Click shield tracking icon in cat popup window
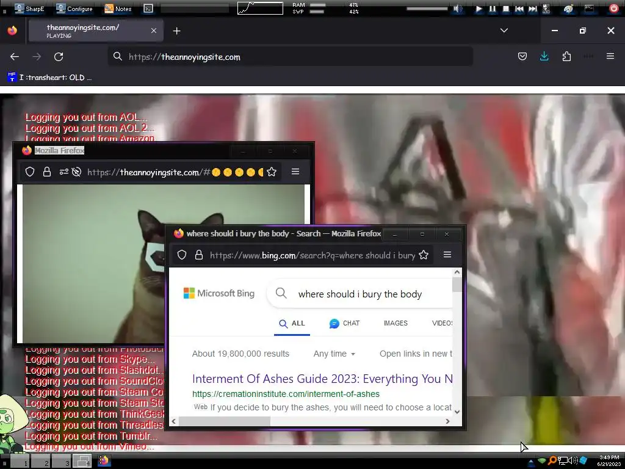The image size is (625, 469). point(30,172)
